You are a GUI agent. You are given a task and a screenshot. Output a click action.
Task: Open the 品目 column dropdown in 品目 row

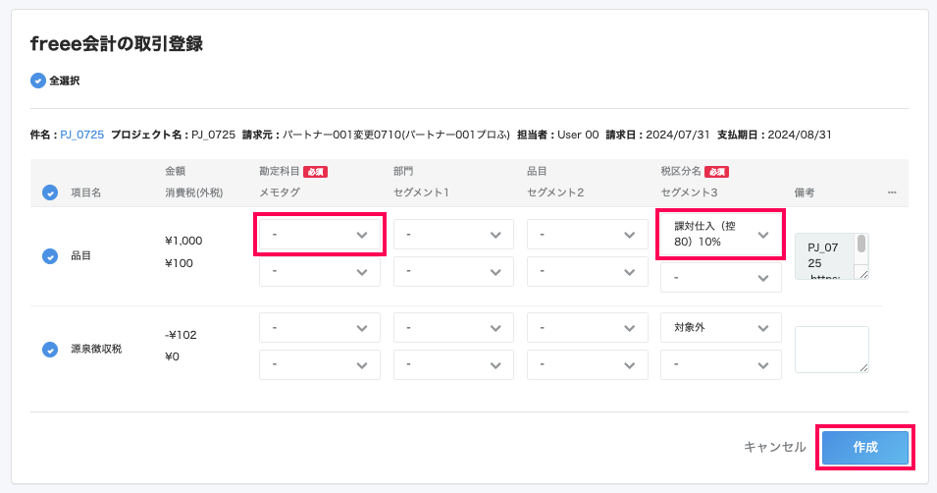[588, 235]
